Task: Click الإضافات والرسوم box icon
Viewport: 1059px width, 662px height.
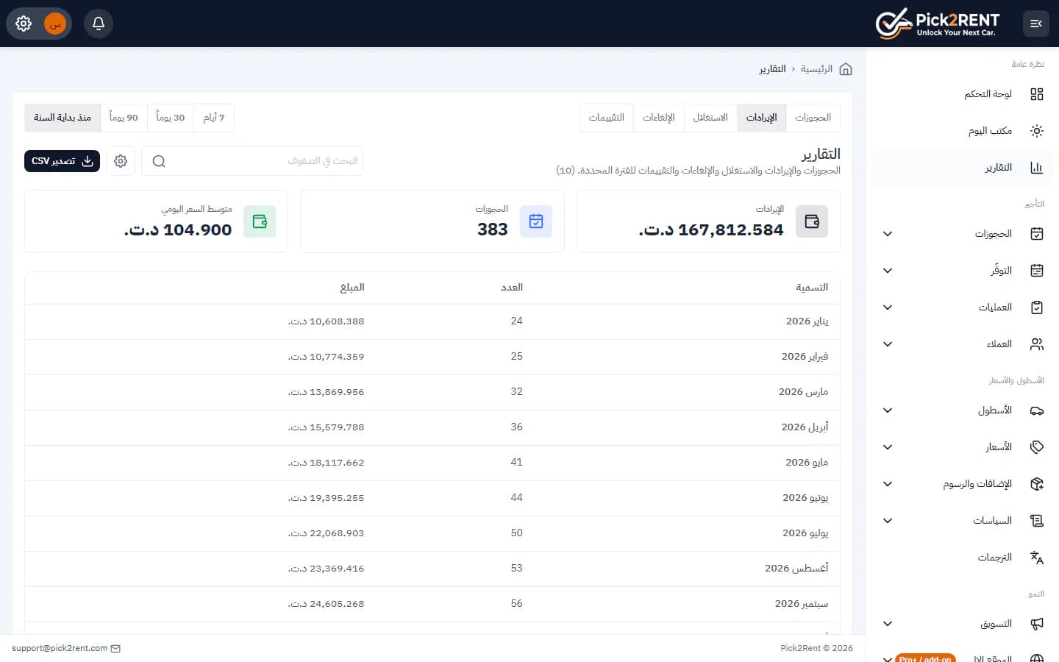Action: (x=1037, y=484)
